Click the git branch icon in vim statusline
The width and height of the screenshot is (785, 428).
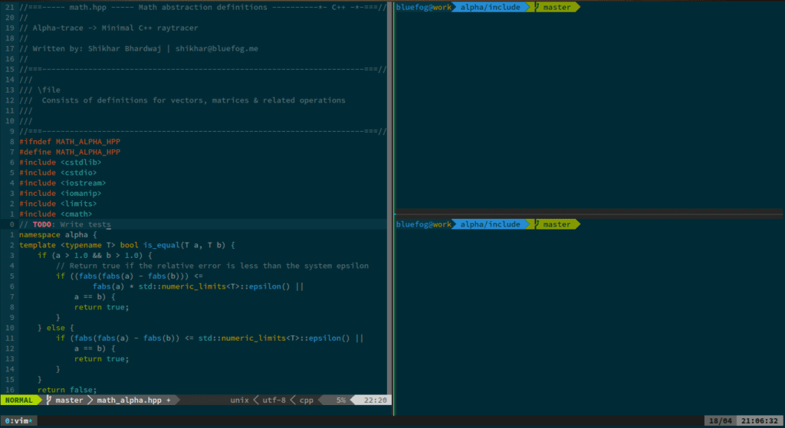click(x=48, y=400)
